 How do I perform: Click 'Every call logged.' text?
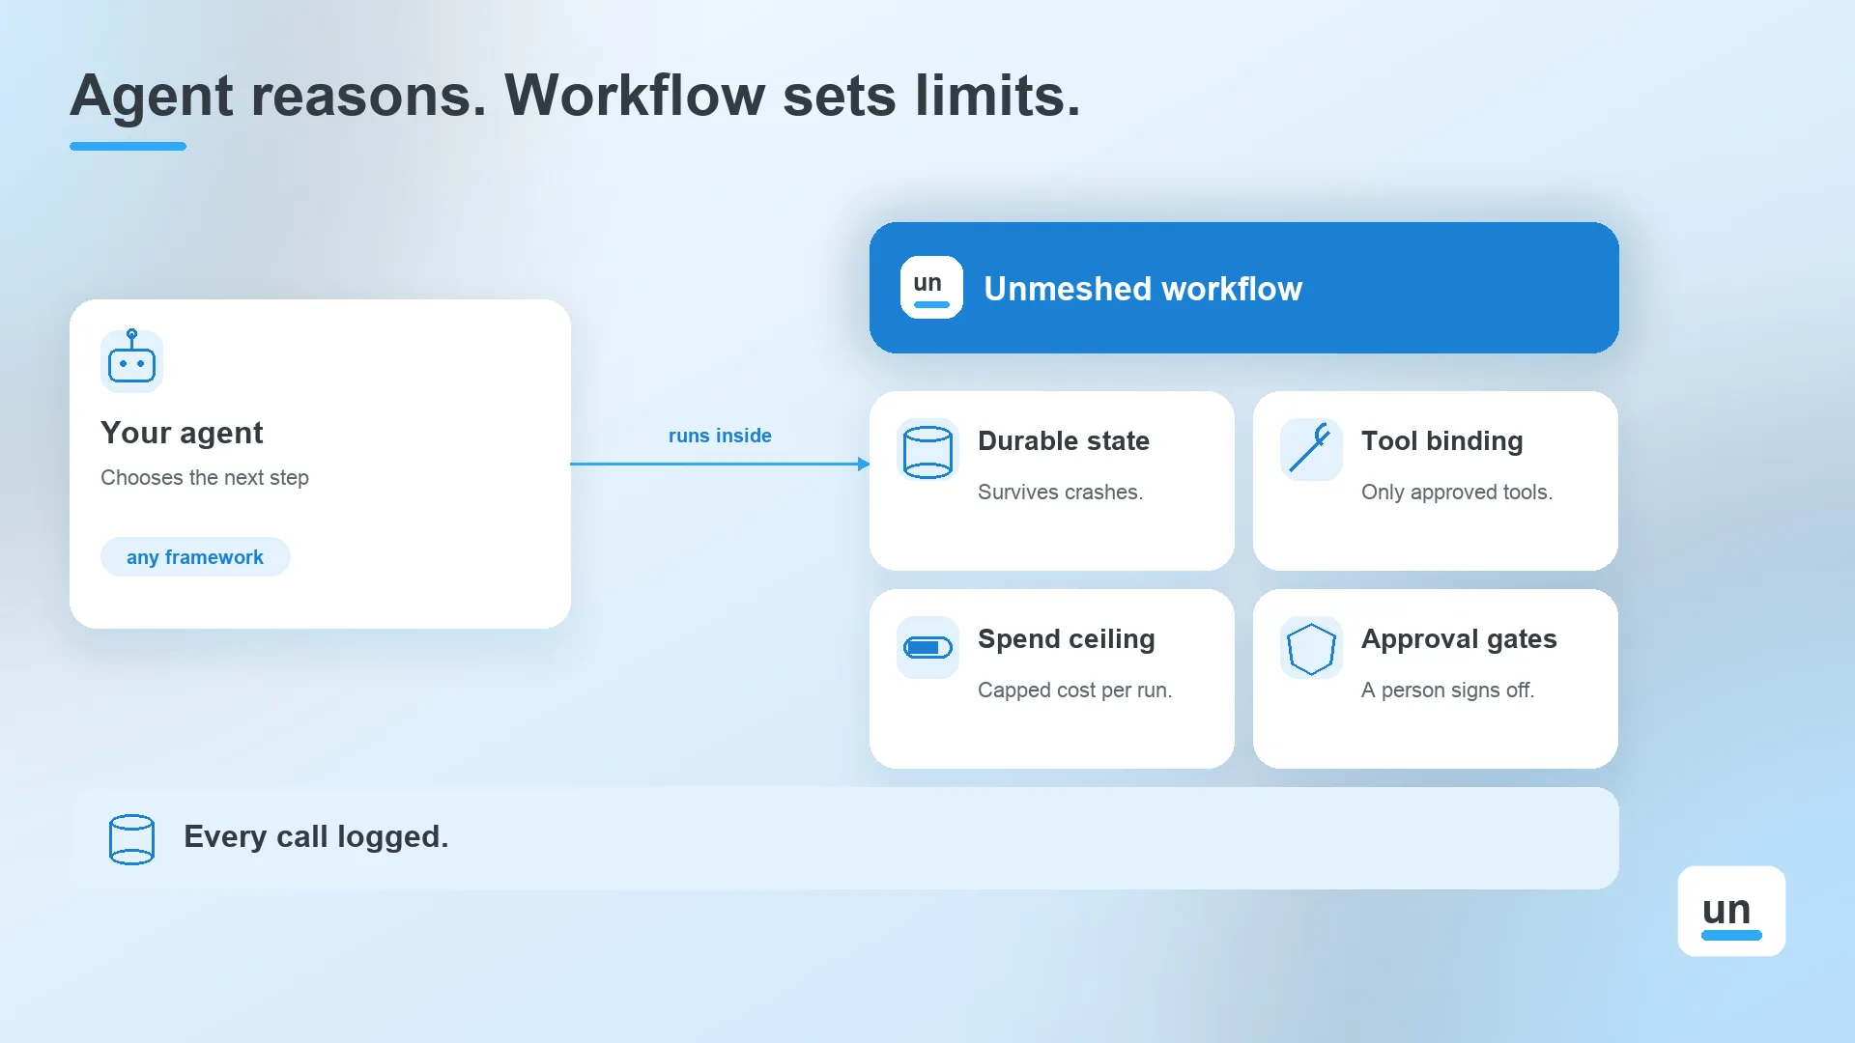click(316, 836)
